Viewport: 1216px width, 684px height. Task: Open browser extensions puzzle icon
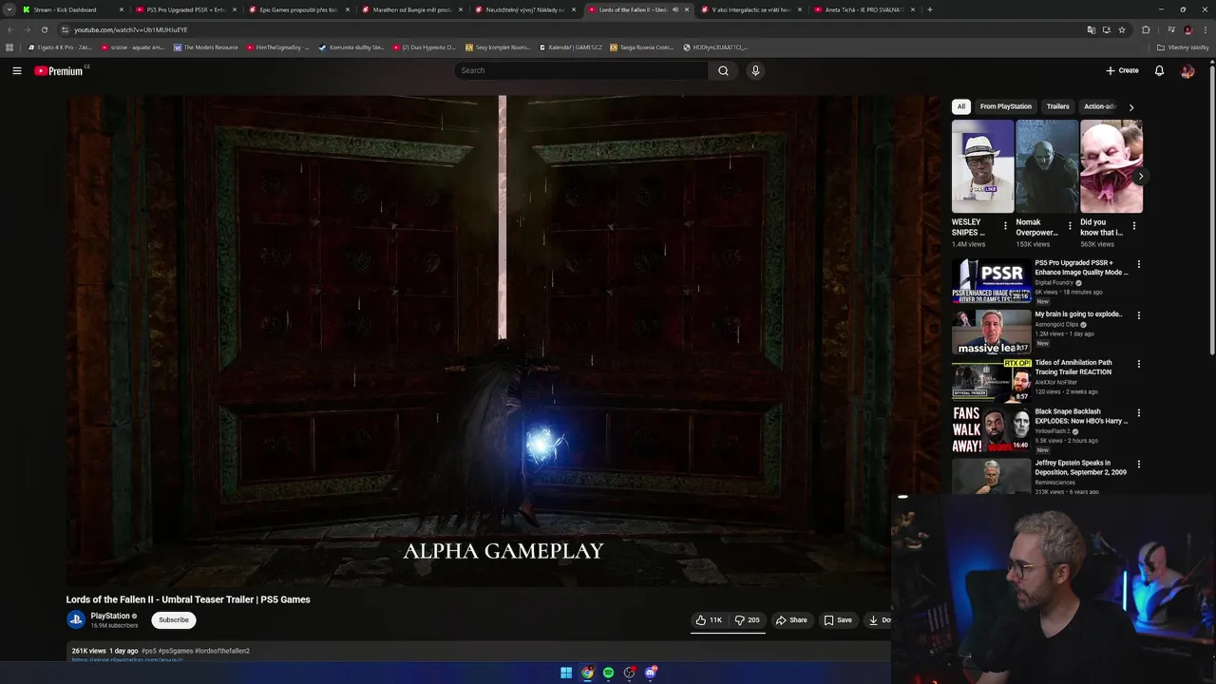point(1146,29)
